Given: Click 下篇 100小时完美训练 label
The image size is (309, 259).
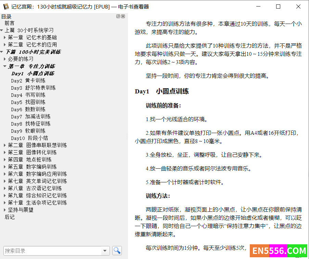Looking at the screenshot, I should (33, 52).
